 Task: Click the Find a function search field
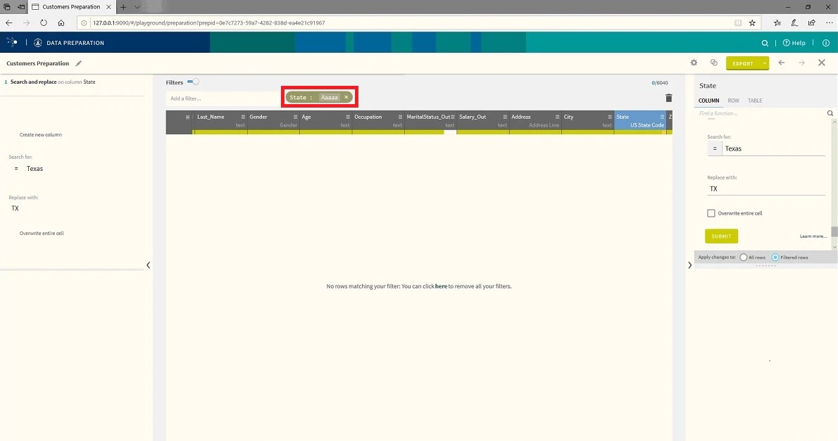(761, 113)
